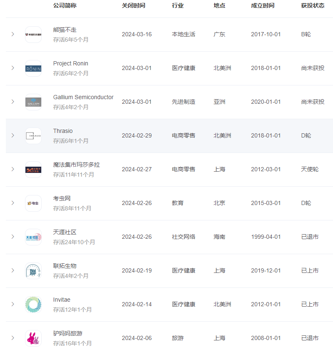333x350 pixels.
Task: Expand the 熊猫不走 row
Action: [x=13, y=34]
